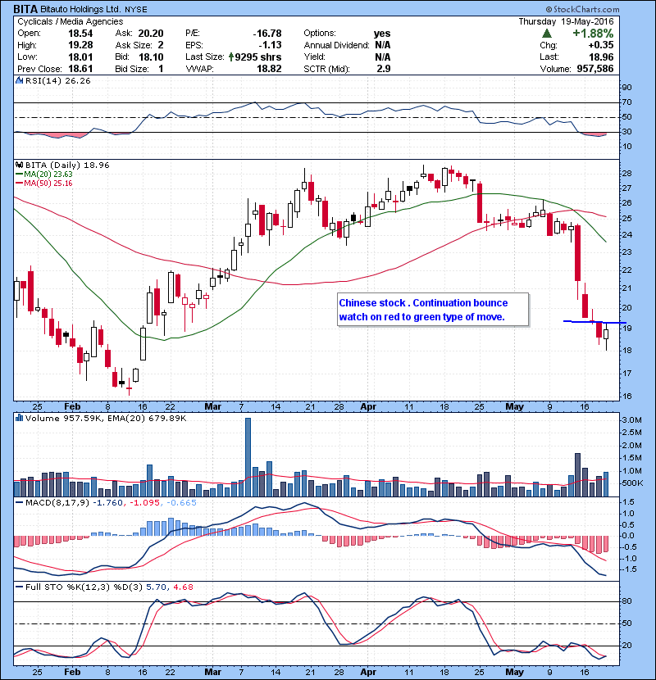Click the BITA ticker symbol in header
Screen dimensions: 656x680
(25, 9)
